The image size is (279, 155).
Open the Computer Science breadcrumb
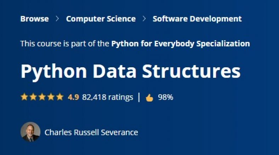[x=101, y=19]
